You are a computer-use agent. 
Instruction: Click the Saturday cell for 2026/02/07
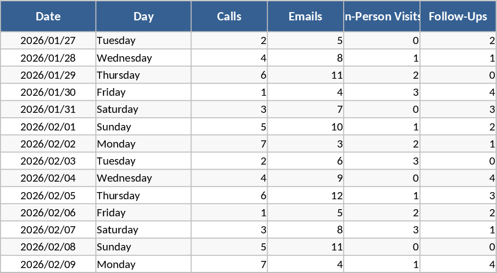[x=143, y=230]
